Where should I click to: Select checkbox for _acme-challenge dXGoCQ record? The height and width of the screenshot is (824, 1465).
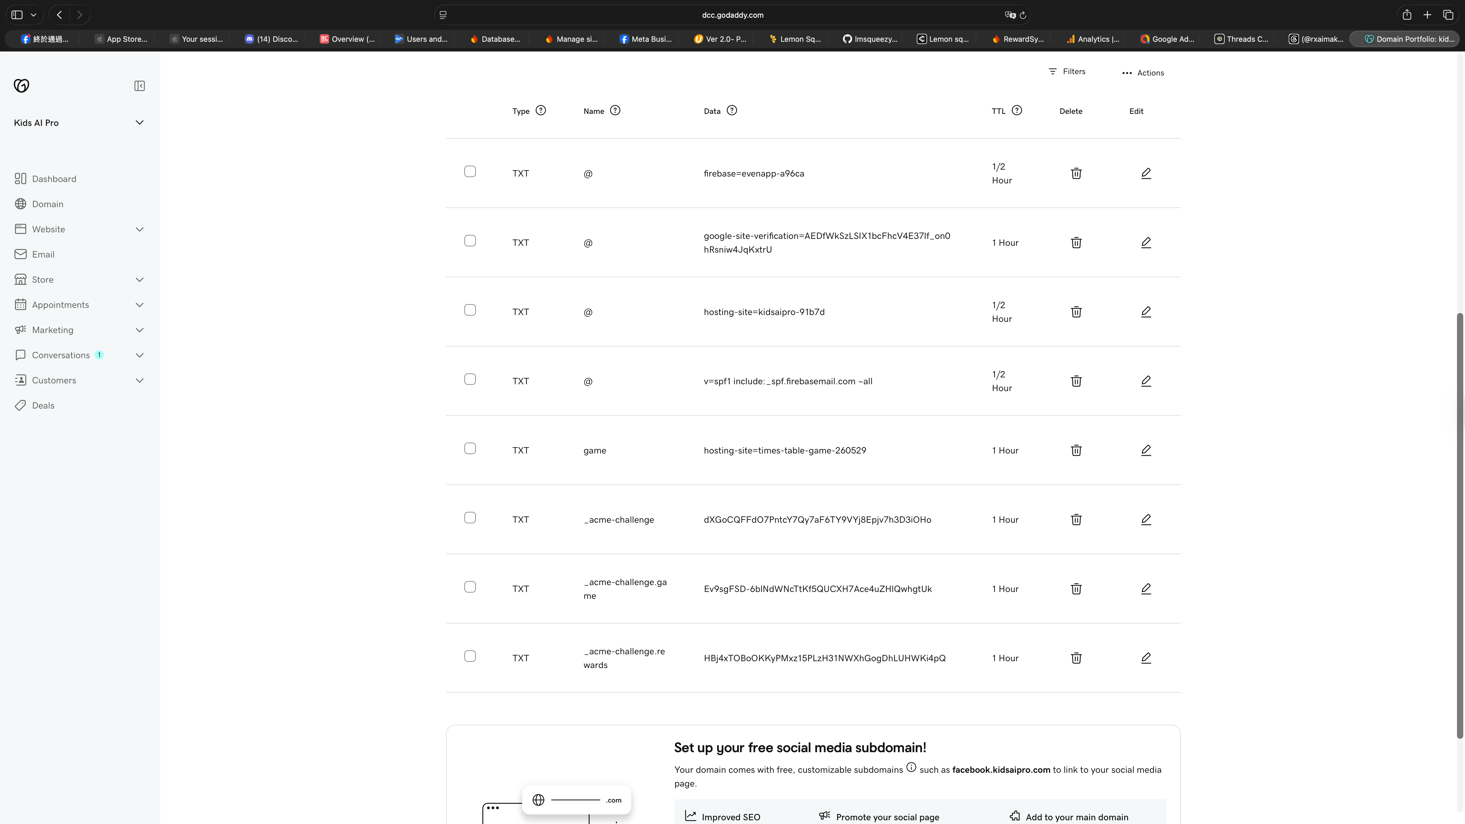coord(470,518)
